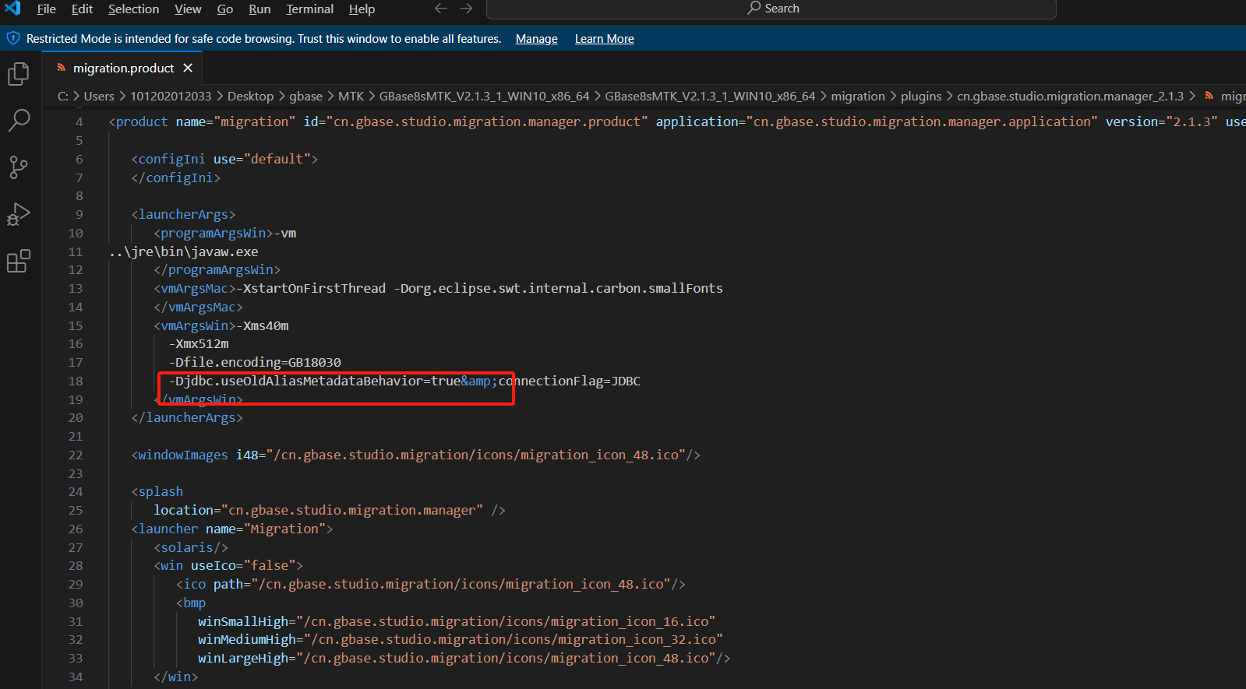The image size is (1246, 689).
Task: Close the migration.product tab
Action: pos(188,69)
